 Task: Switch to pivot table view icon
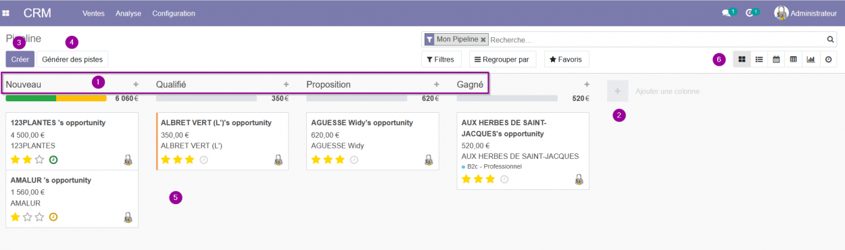coord(794,59)
